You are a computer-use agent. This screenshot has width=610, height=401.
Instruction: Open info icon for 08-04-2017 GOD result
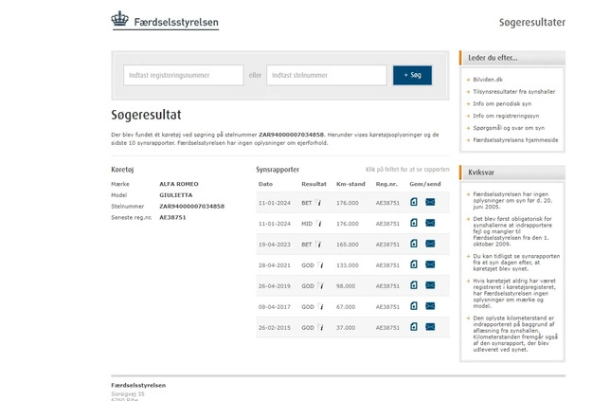320,307
